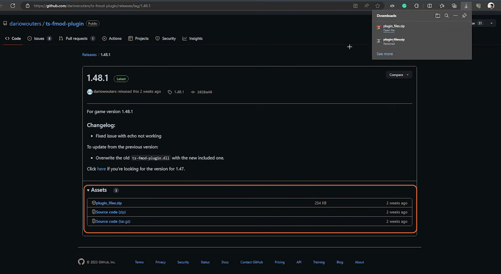
Task: Open the browser Extensions puzzle icon
Action: click(416, 6)
